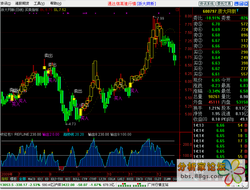250x190 pixels.
Task: Click the 600797 浙大网新 stock title
Action: pyautogui.click(x=219, y=11)
